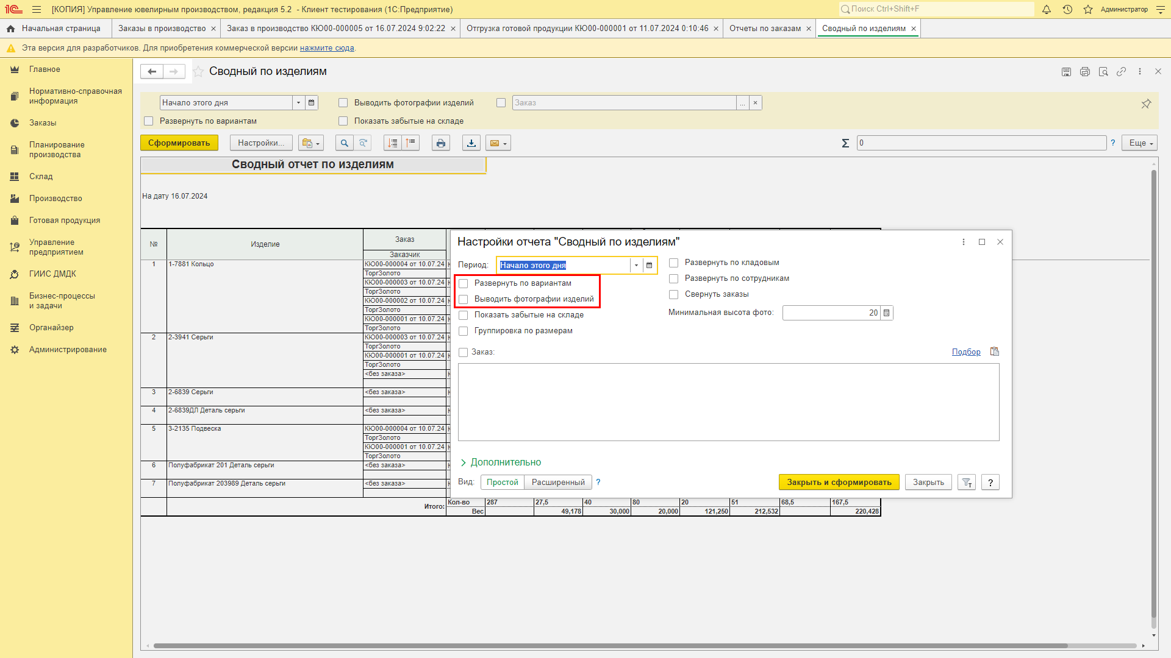Open the 'Еще' dropdown menu
1171x658 pixels.
[x=1139, y=143]
